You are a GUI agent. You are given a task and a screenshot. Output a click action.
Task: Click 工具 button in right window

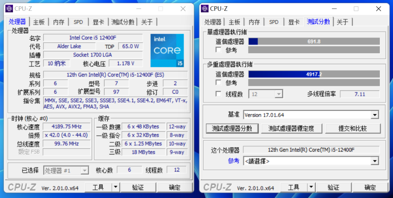click(x=294, y=187)
